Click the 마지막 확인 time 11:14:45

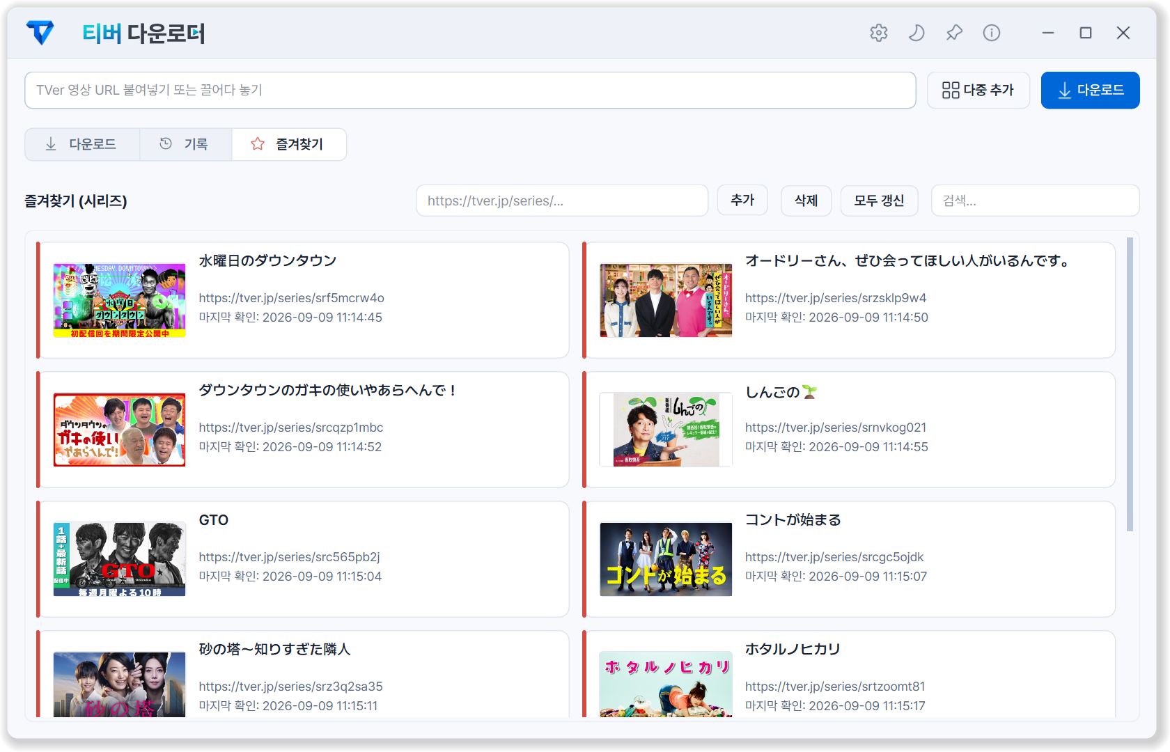point(290,318)
